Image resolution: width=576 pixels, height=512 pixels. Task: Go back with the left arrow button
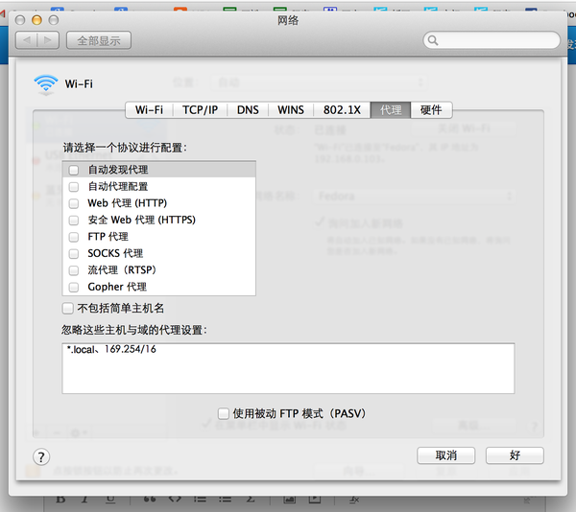pyautogui.click(x=27, y=40)
